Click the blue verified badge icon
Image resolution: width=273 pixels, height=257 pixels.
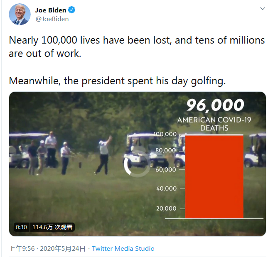tap(71, 10)
